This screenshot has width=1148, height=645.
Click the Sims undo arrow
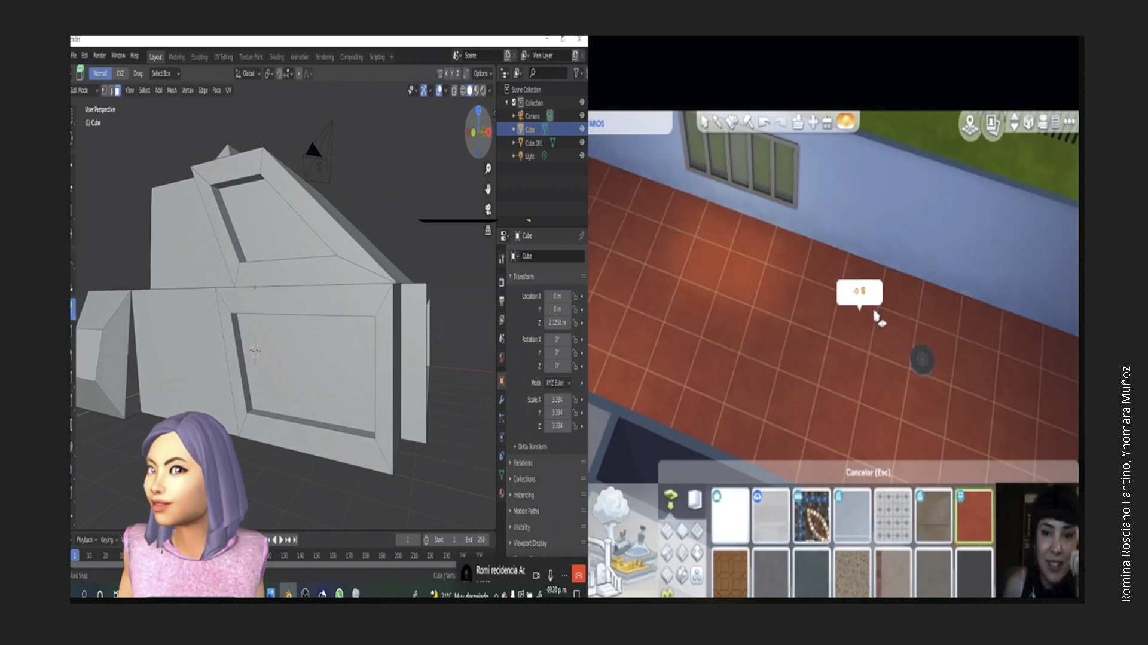click(x=764, y=122)
